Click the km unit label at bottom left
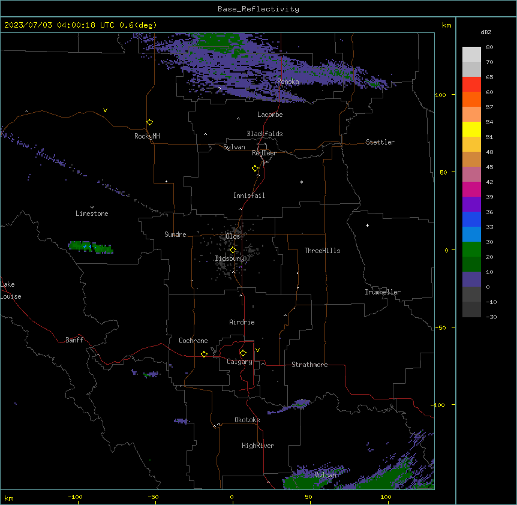This screenshot has width=517, height=505. click(x=9, y=498)
